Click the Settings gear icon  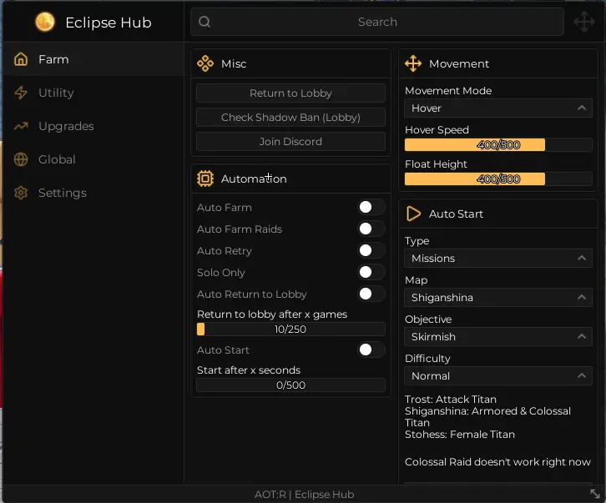click(21, 193)
